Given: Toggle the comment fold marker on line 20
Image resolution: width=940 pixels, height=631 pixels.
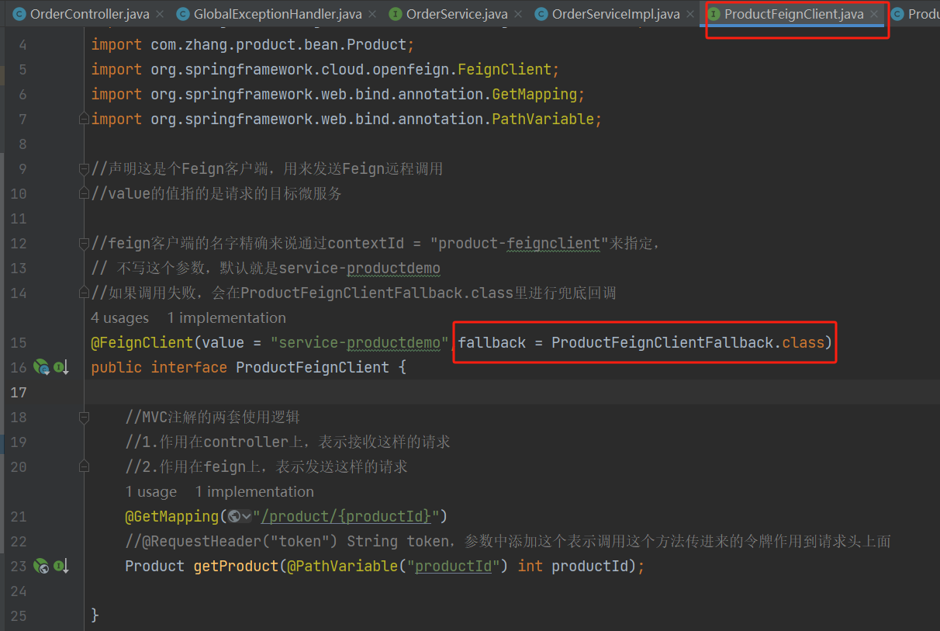Looking at the screenshot, I should (x=84, y=467).
